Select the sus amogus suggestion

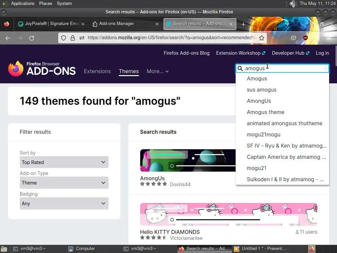click(x=282, y=90)
